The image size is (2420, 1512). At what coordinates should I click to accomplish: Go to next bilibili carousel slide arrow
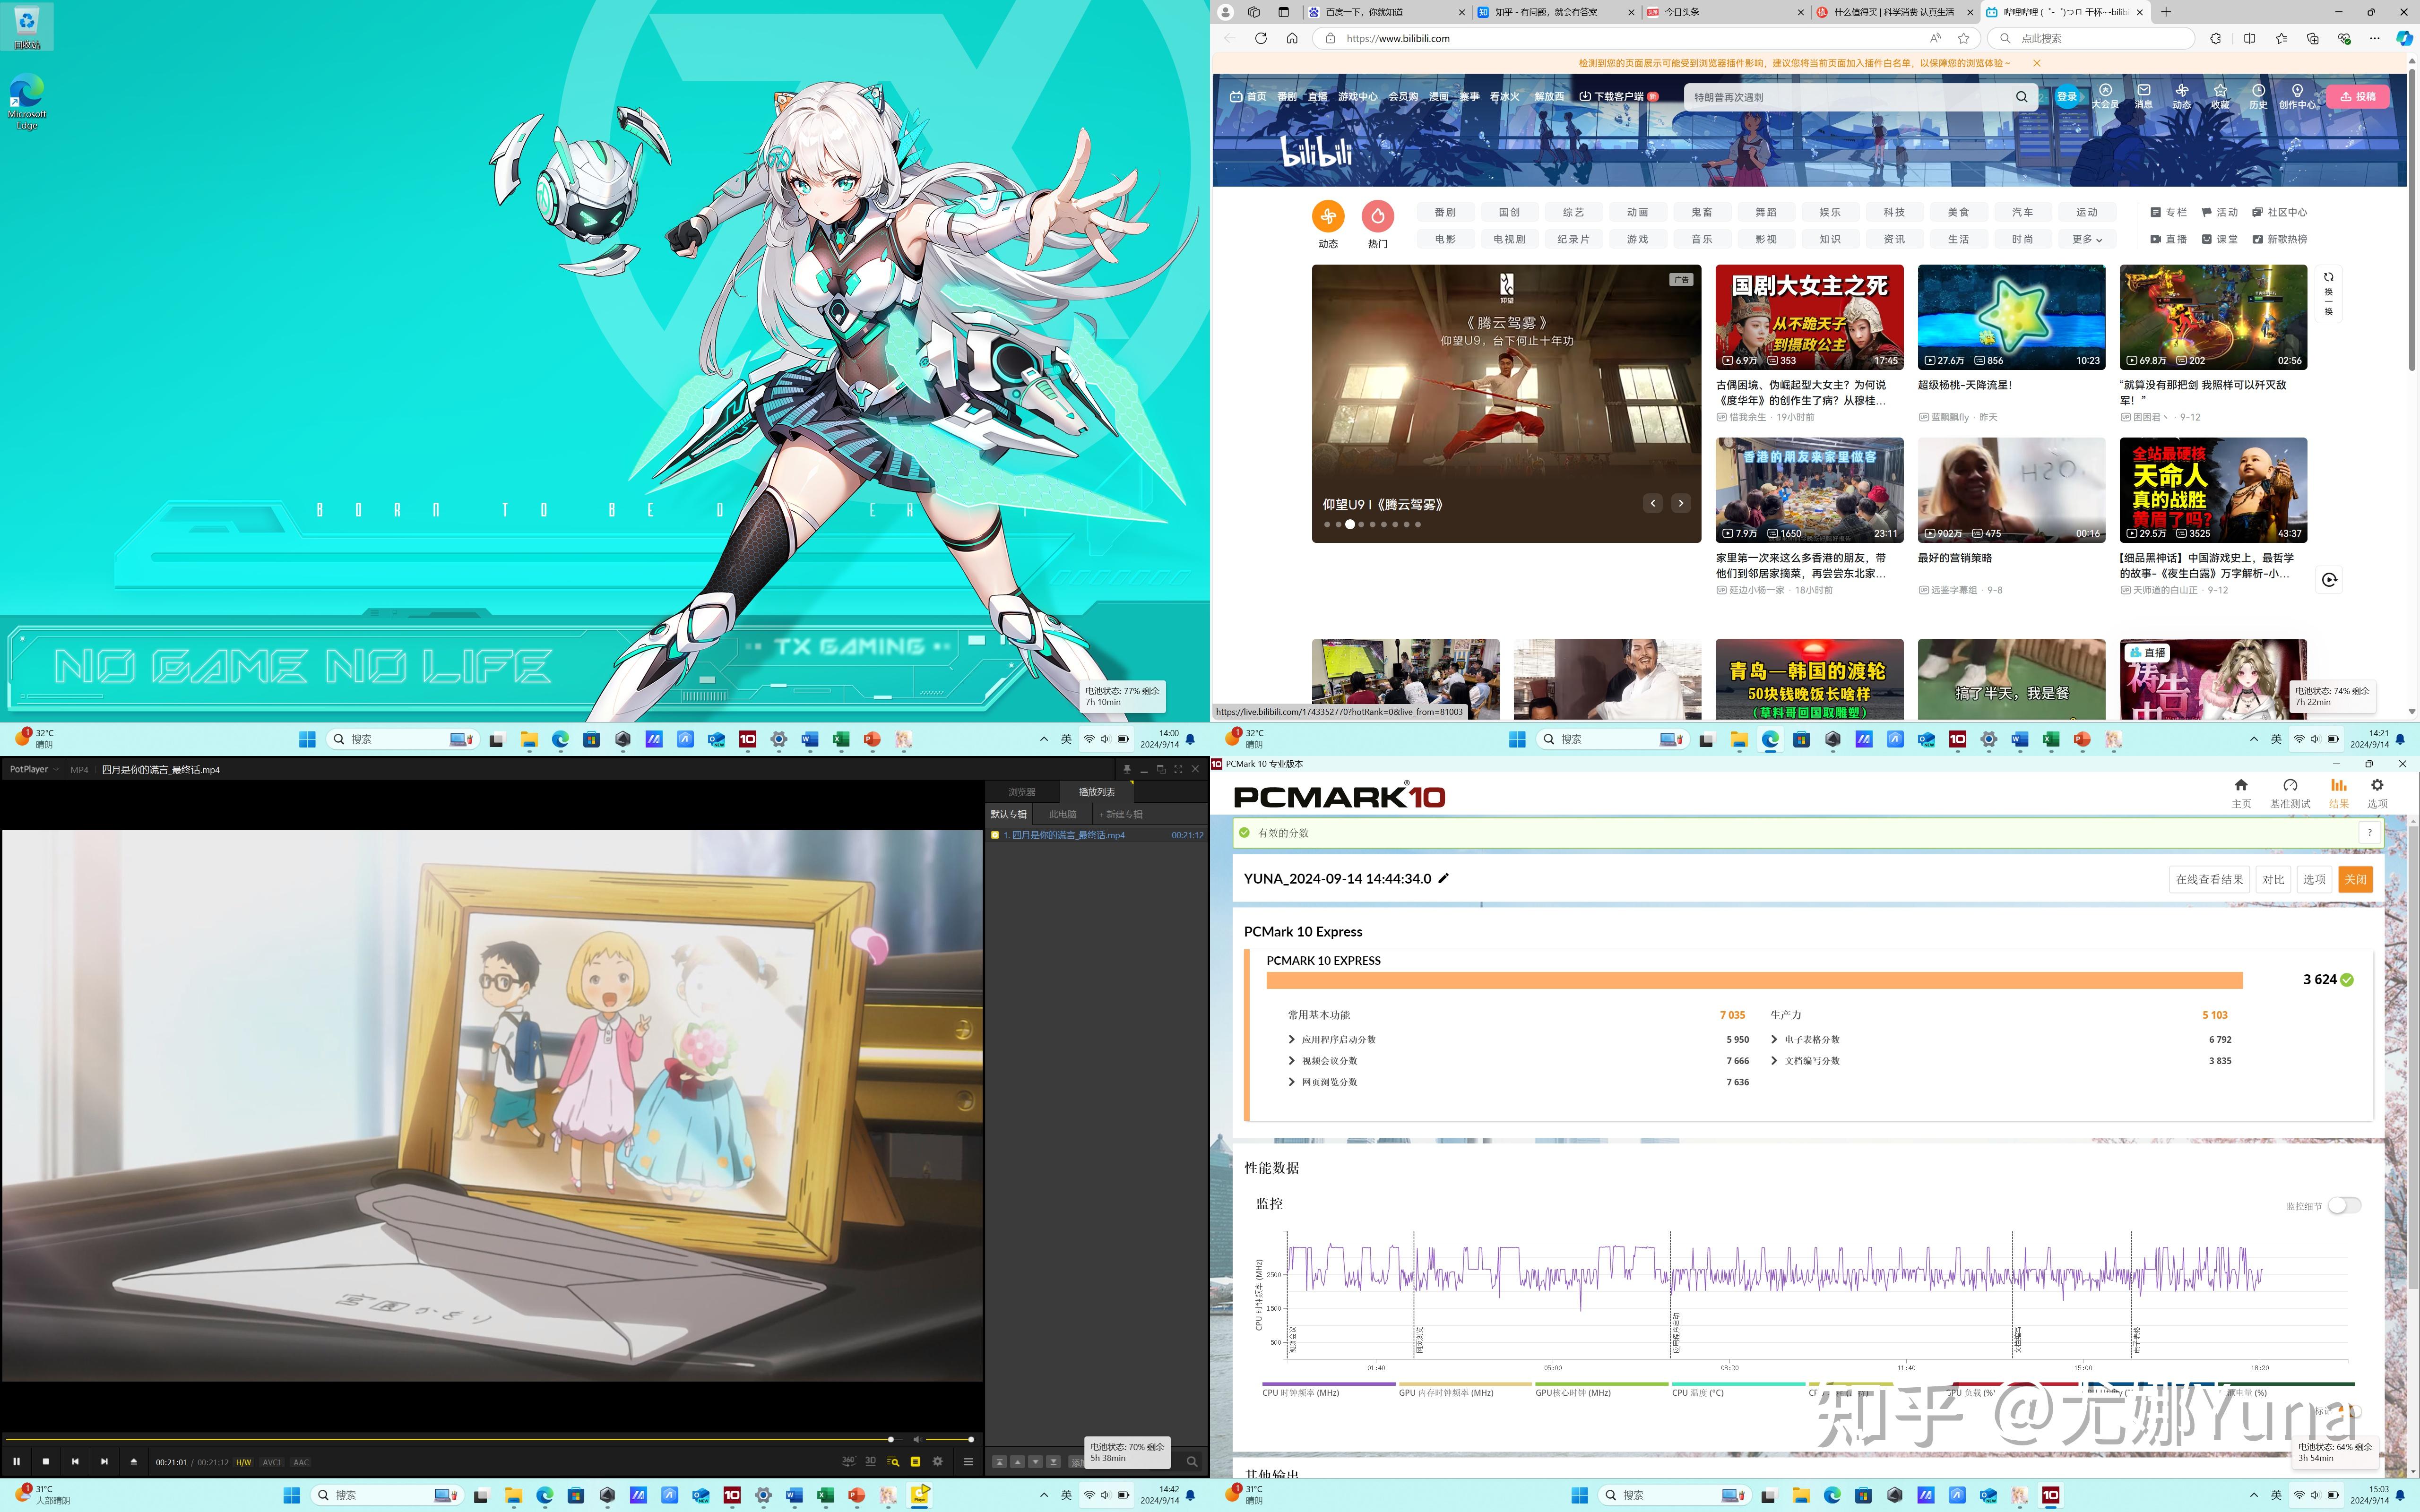coord(1681,503)
